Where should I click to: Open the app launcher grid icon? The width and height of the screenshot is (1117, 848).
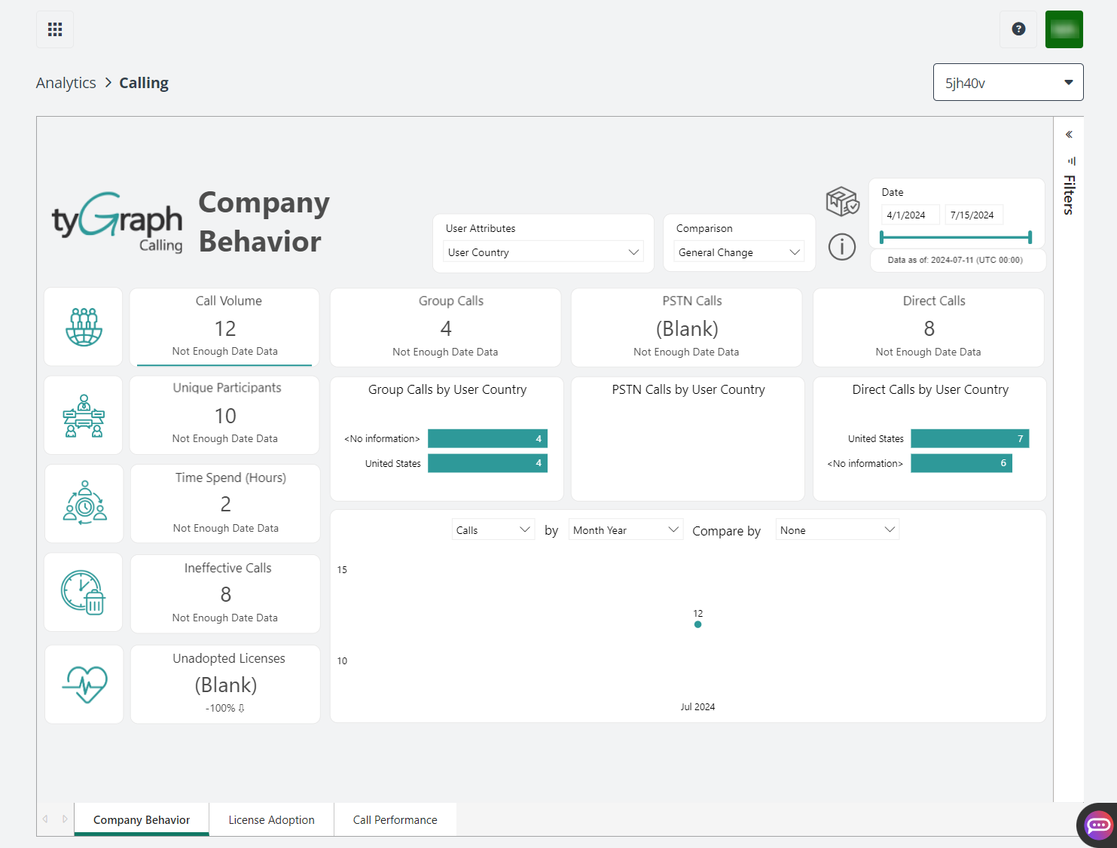55,29
